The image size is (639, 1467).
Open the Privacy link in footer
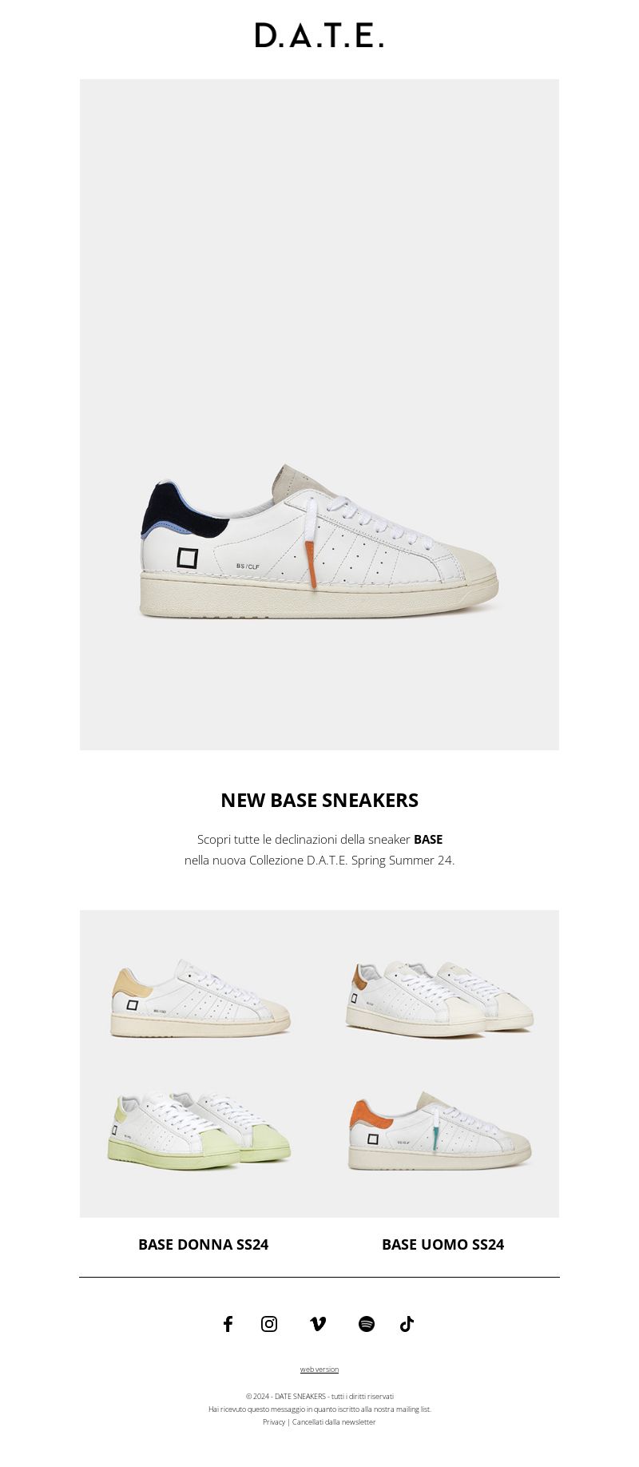(274, 1421)
